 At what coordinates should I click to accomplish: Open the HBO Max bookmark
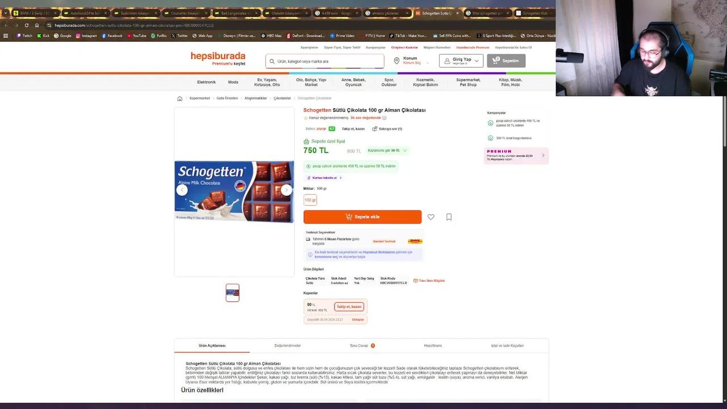click(271, 36)
